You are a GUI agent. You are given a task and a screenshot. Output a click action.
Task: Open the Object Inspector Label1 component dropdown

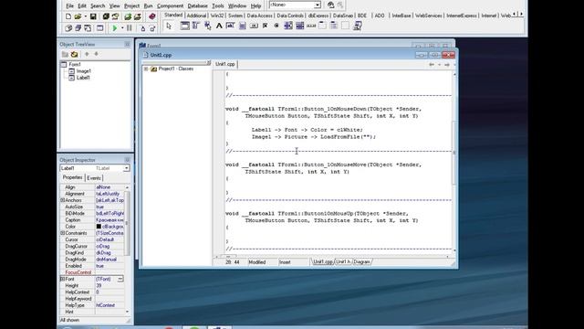coord(126,168)
